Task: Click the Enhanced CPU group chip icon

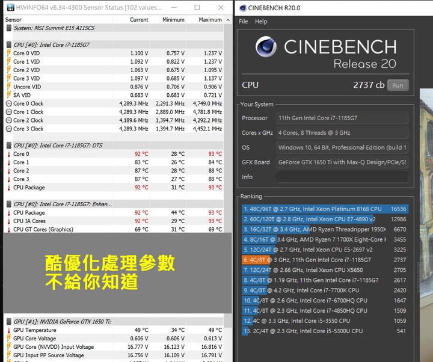Action: (x=9, y=204)
